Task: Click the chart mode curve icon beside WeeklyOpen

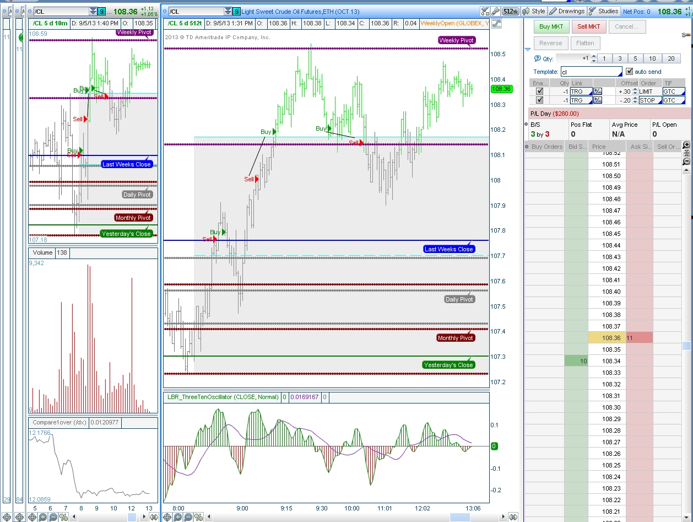Action: click(496, 23)
